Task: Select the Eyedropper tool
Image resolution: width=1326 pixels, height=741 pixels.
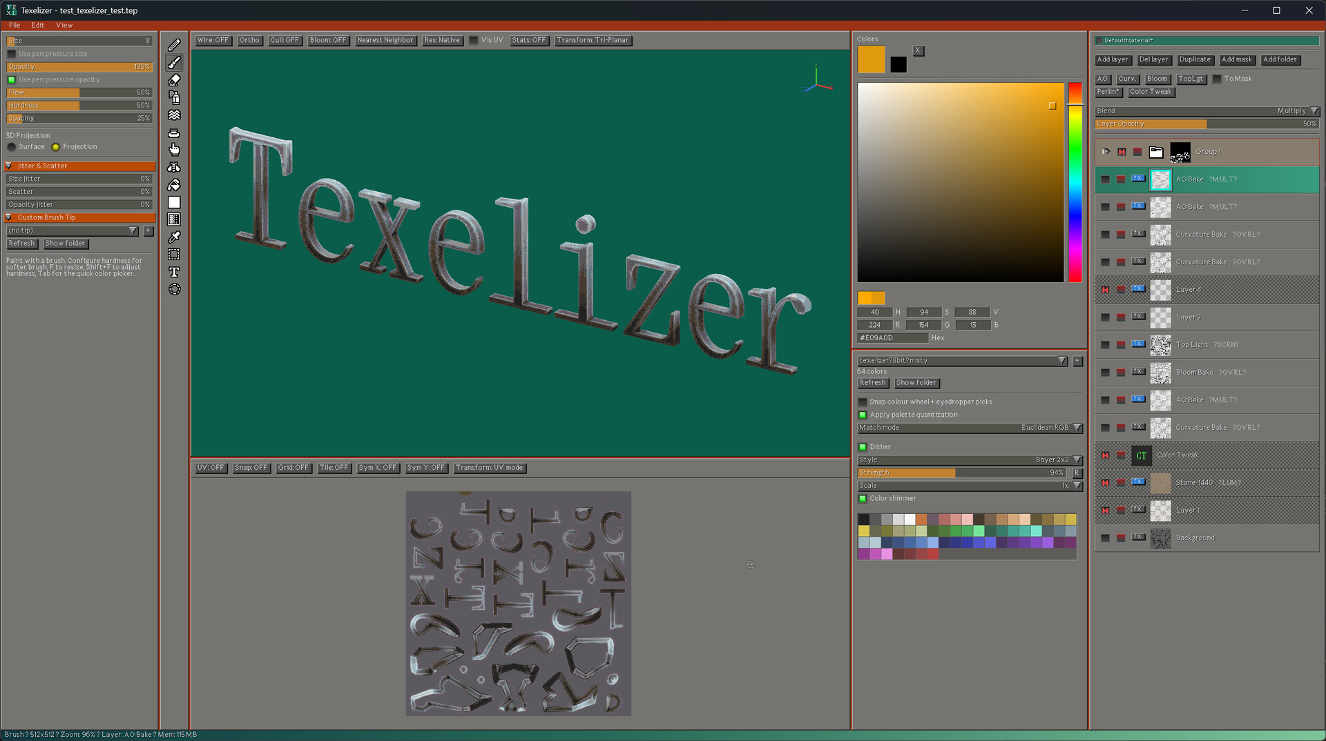Action: coord(174,237)
